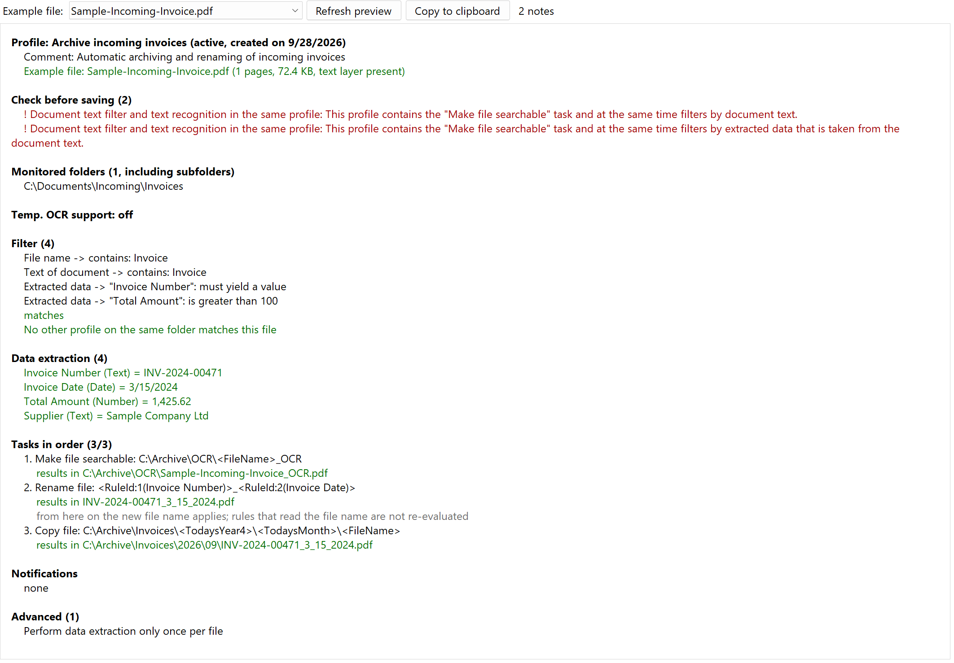The width and height of the screenshot is (954, 663).
Task: Click 'Supplier (Text) = Sample Company Ltd'
Action: (x=116, y=416)
